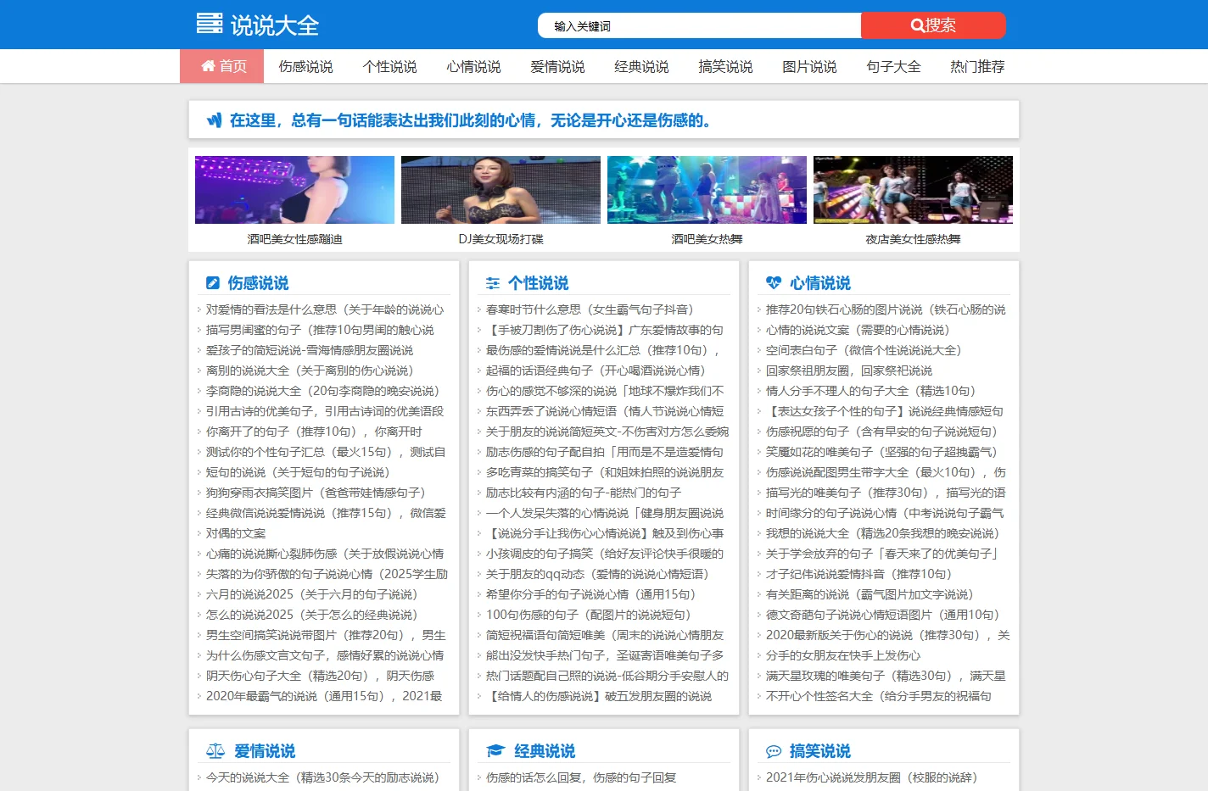Click the 爱情说说 section heading link
The height and width of the screenshot is (791, 1208).
tap(266, 751)
